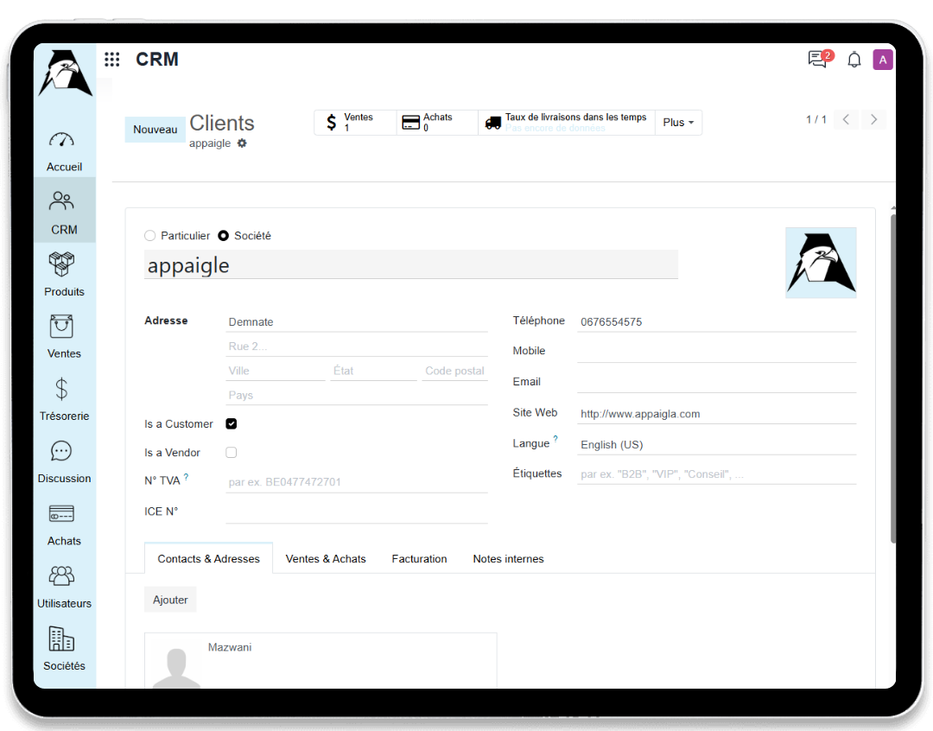Go to the next record arrow
Image resolution: width=933 pixels, height=731 pixels.
coord(873,119)
